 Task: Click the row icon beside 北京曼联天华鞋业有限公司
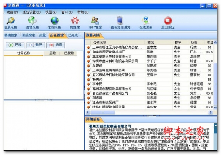pos(88,56)
